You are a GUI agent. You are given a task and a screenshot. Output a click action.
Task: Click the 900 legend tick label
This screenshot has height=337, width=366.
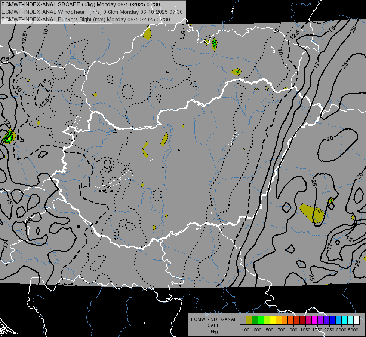[293, 330]
